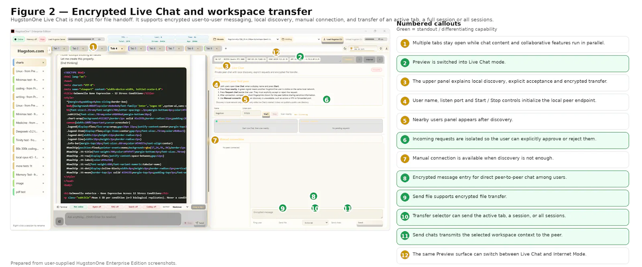
Task: Remove the local opus 4.5 session with its x
Action: pos(43,157)
